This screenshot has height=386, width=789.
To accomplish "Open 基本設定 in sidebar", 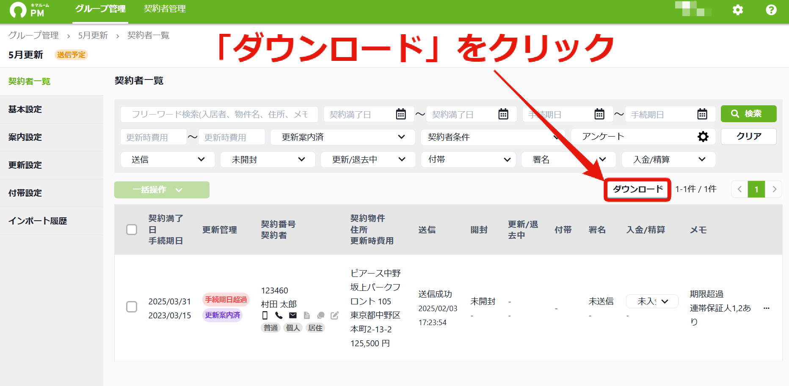I will pos(52,110).
